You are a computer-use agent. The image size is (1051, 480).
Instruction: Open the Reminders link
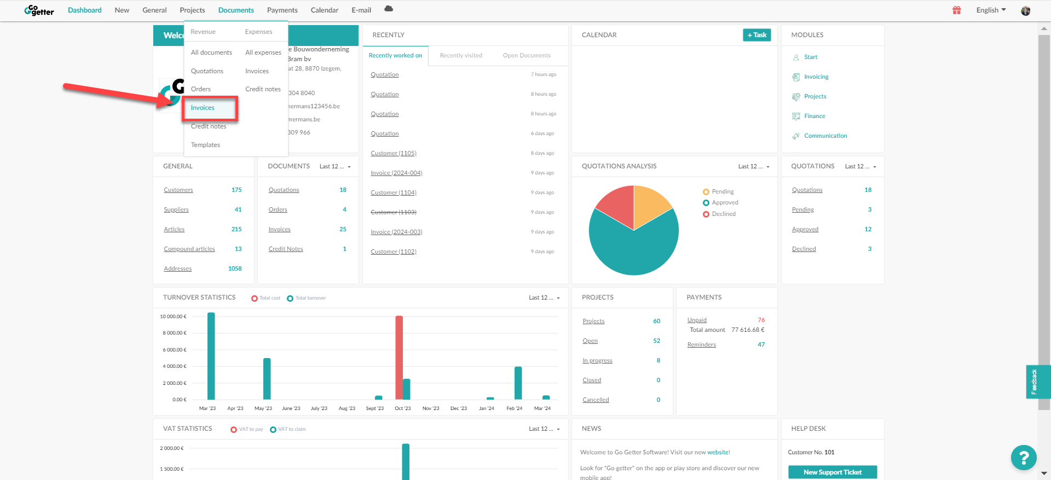[702, 344]
